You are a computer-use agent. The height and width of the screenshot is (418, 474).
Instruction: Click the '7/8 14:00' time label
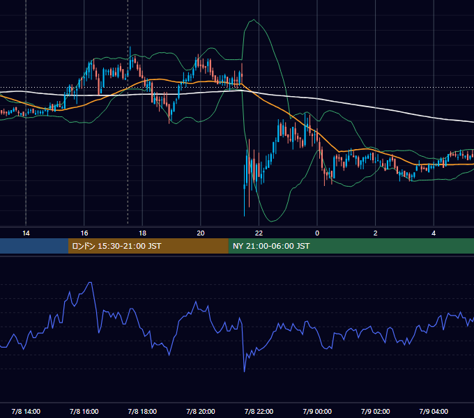tap(26, 411)
